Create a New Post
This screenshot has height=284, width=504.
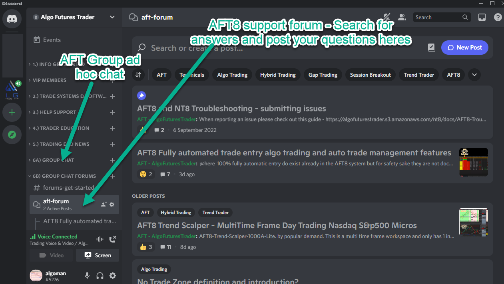pyautogui.click(x=465, y=48)
